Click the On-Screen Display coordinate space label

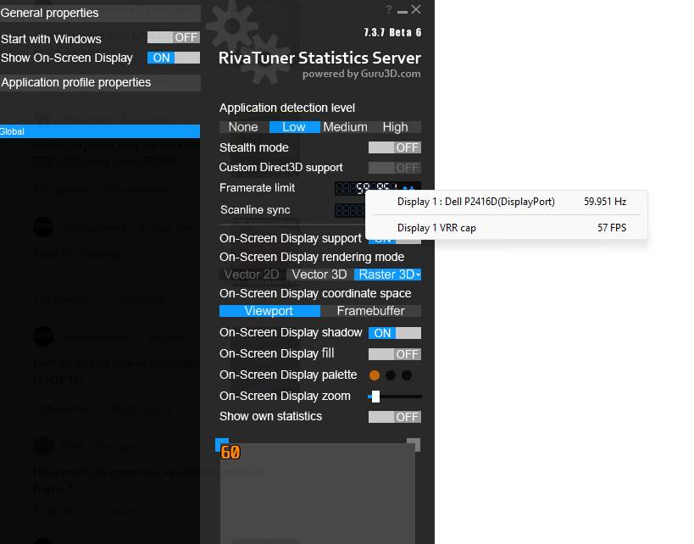point(315,293)
